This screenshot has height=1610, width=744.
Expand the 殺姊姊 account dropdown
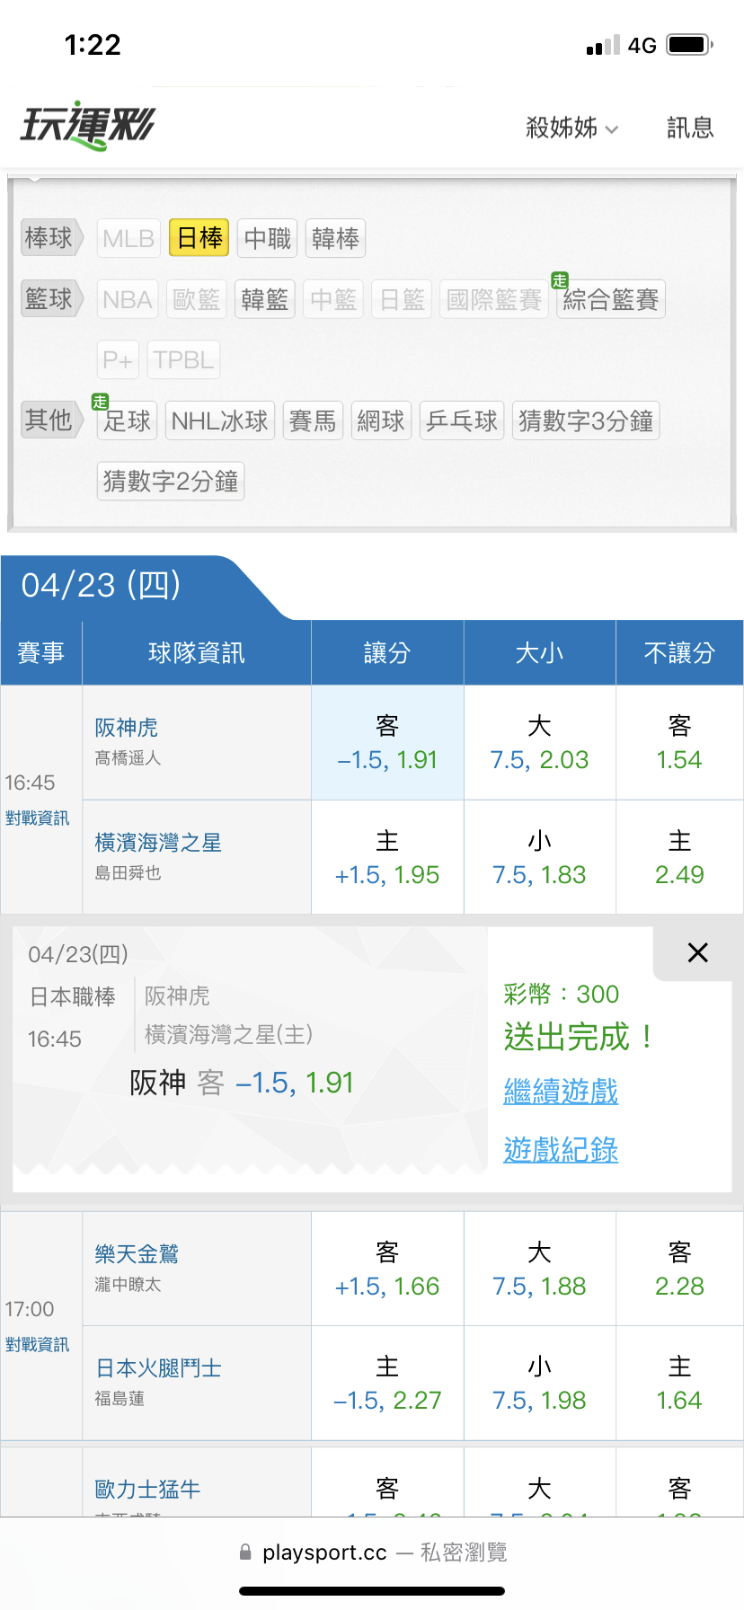[571, 128]
